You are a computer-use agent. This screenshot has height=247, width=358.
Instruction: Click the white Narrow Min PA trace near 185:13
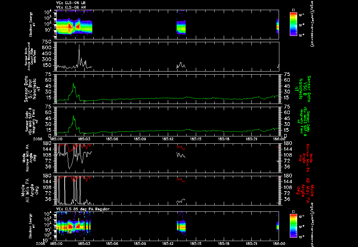coord(181,155)
